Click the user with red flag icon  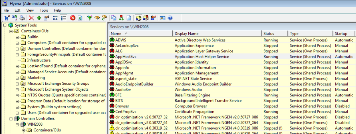(x=153, y=18)
